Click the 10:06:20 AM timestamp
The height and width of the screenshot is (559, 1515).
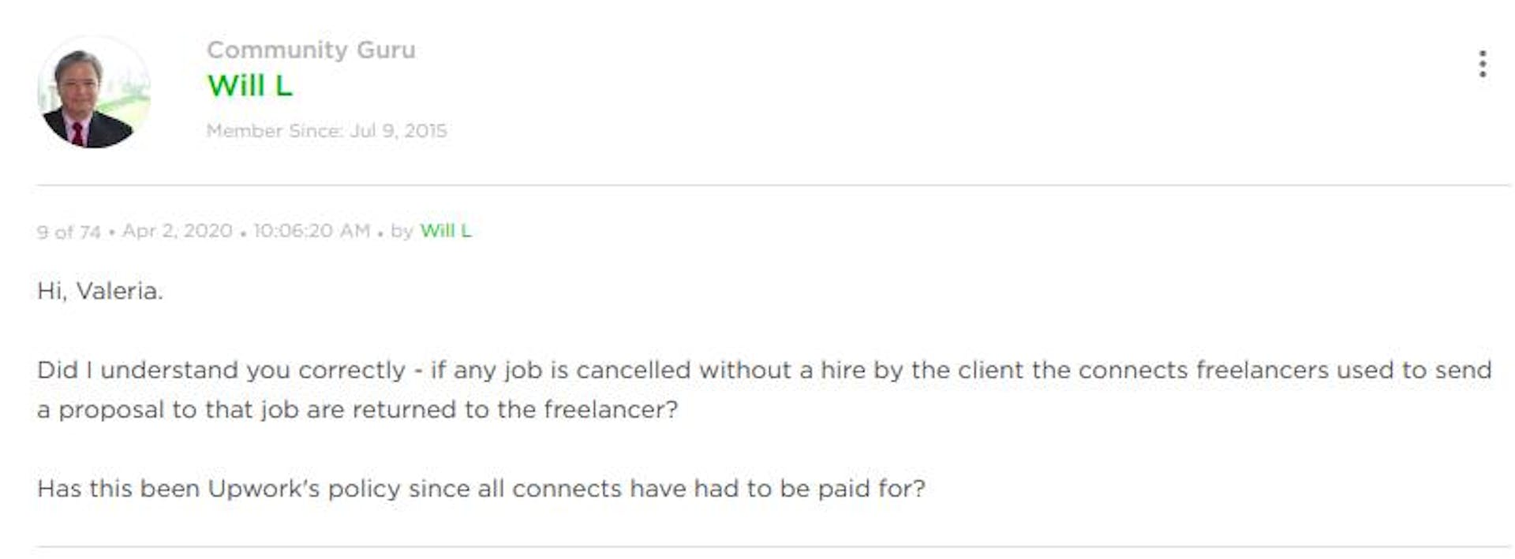tap(312, 231)
